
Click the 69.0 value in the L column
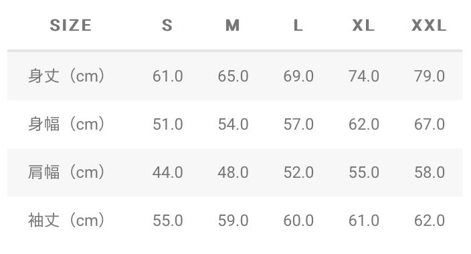[x=298, y=76]
